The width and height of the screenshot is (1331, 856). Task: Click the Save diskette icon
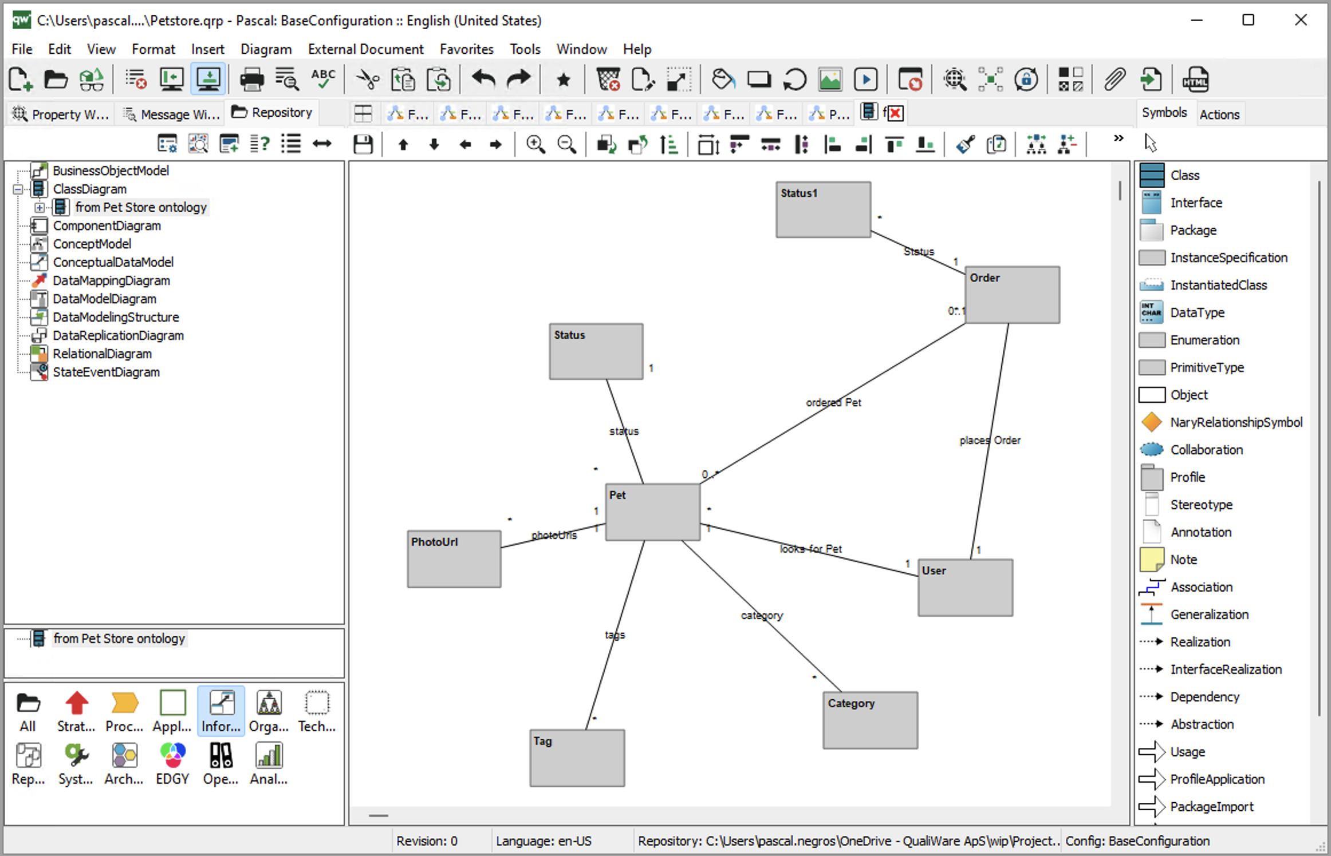363,144
